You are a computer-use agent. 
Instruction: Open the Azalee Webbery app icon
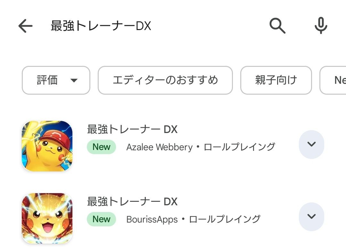[47, 146]
